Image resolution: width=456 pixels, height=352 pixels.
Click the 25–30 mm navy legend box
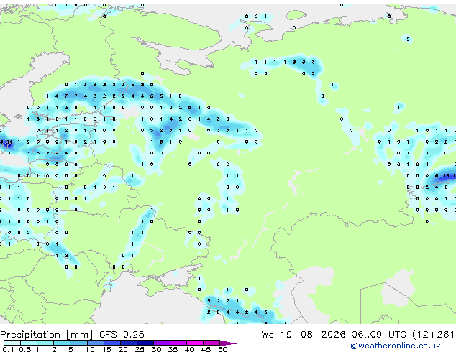(x=145, y=343)
